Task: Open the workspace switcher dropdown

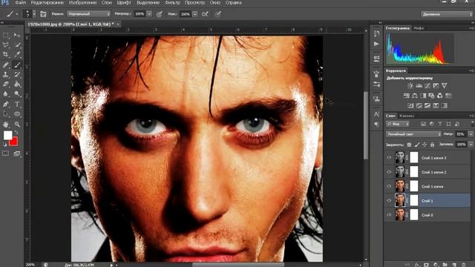Action: [447, 14]
